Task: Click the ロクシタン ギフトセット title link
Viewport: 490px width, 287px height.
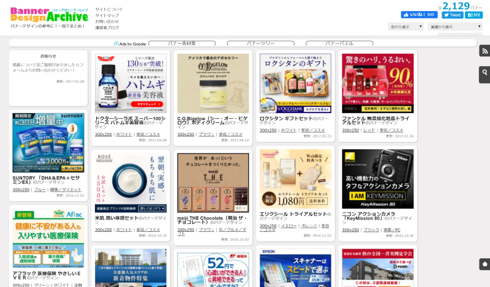Action: (x=286, y=119)
